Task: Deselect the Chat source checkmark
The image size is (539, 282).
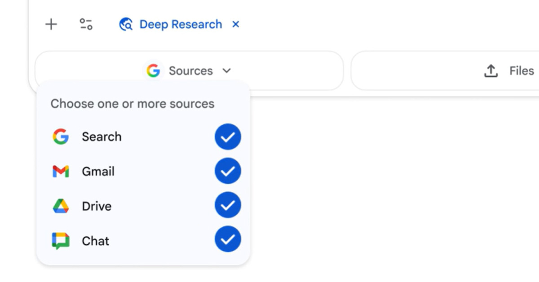Action: point(228,239)
